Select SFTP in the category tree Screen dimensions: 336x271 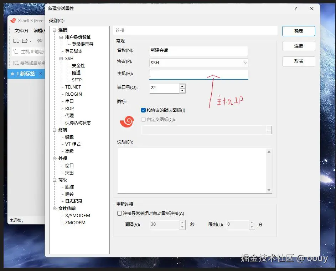[x=77, y=80]
